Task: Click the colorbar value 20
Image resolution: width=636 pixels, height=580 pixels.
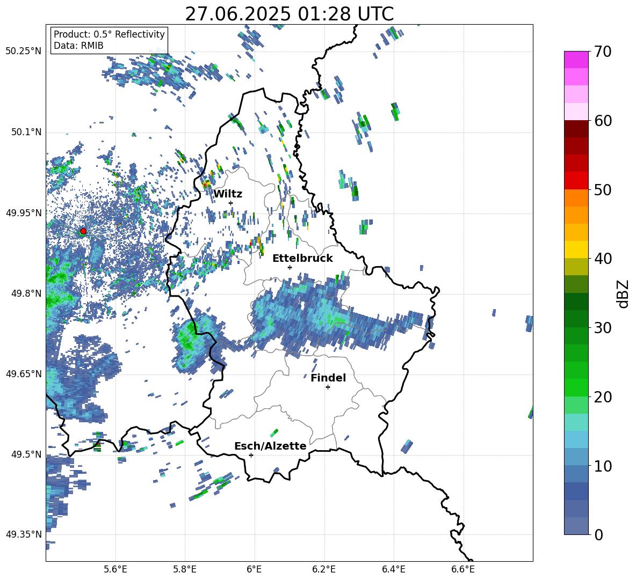Action: coord(603,397)
